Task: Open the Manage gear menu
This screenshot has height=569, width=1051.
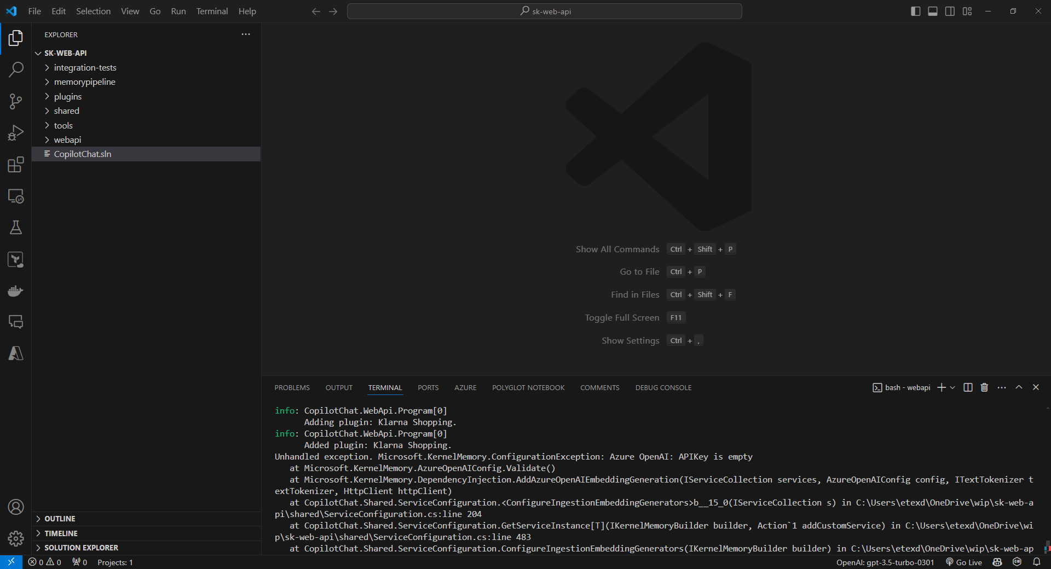Action: pyautogui.click(x=16, y=539)
